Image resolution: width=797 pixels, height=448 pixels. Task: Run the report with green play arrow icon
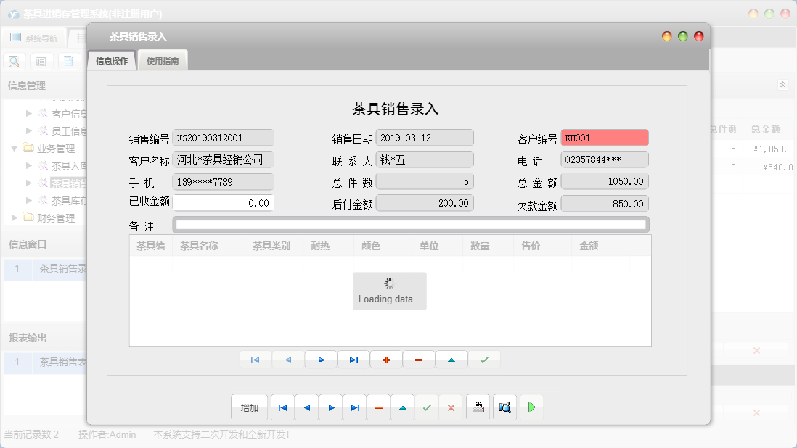tap(531, 407)
